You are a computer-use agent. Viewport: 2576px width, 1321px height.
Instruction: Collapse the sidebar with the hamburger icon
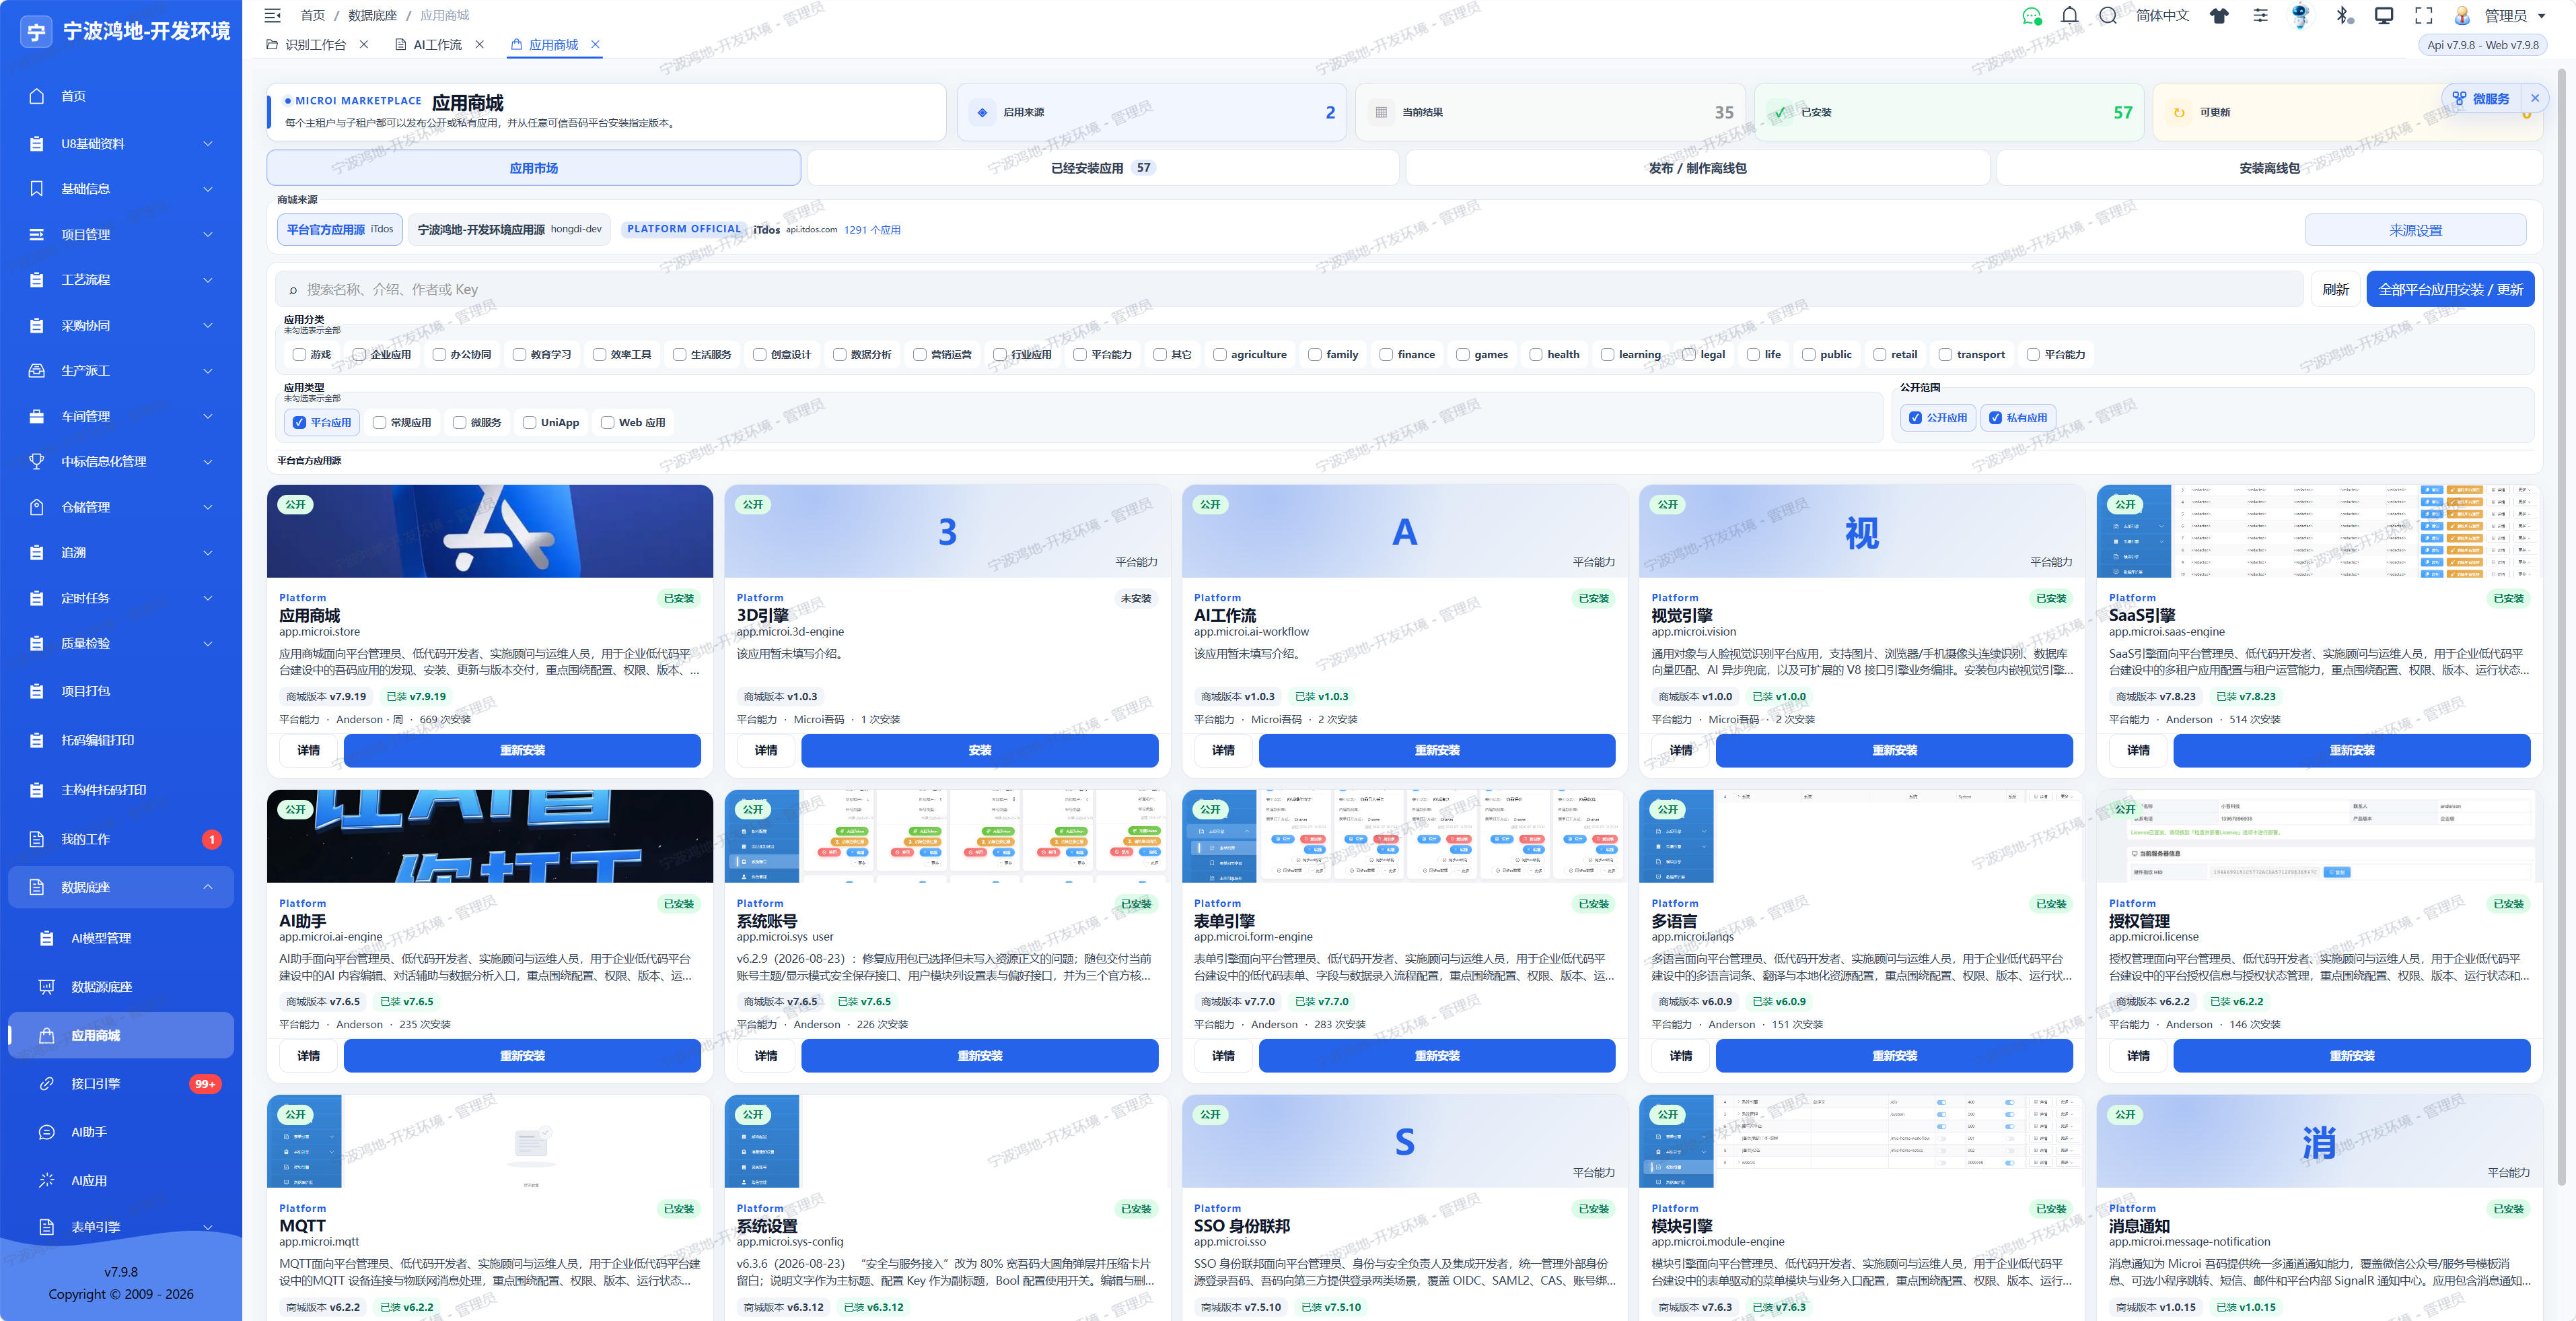coord(272,15)
